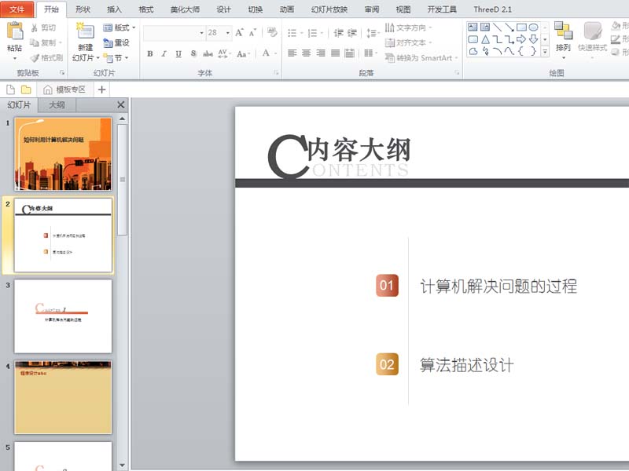
Task: Decrease font size with the smaller A
Action: (252, 33)
